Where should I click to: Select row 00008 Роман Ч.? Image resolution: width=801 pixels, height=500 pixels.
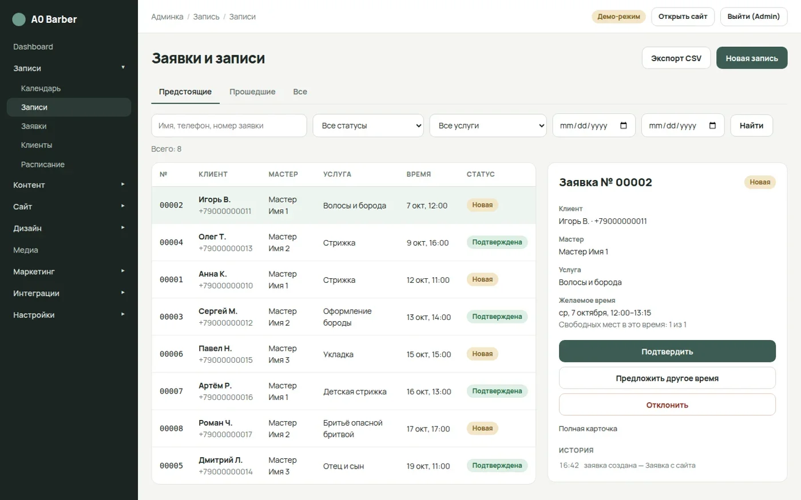(x=343, y=429)
